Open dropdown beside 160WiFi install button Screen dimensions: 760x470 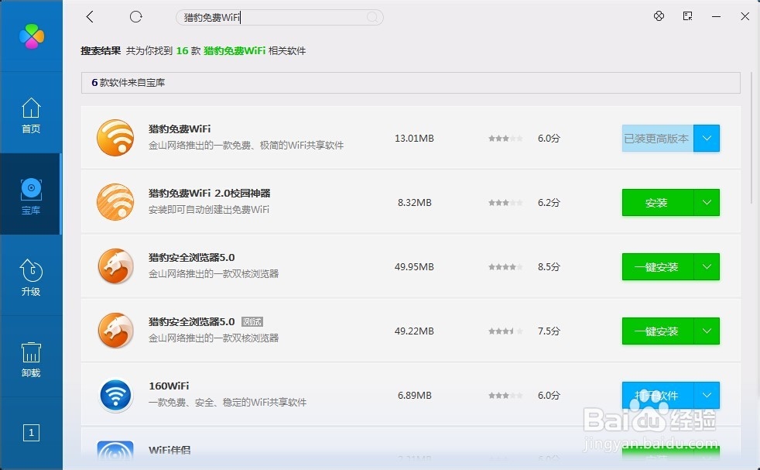(x=706, y=395)
